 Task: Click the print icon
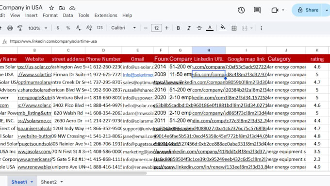[10, 28]
